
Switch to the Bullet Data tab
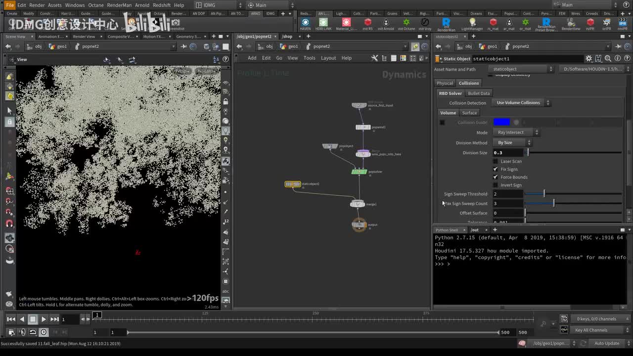point(478,93)
